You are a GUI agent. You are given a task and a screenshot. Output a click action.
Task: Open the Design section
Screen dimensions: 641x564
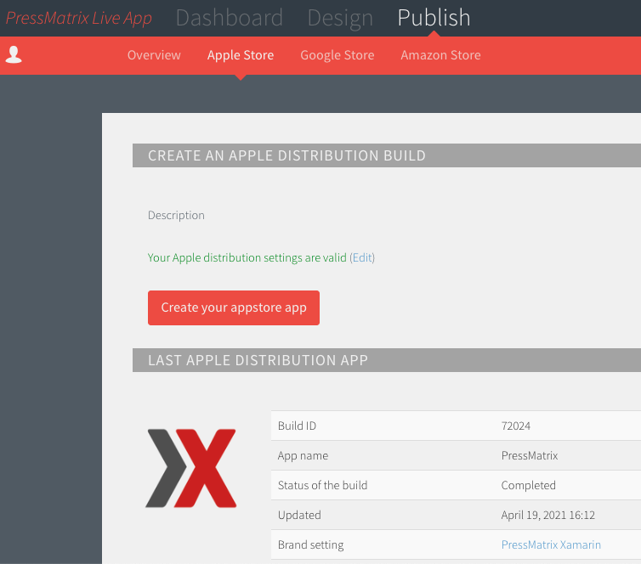340,18
